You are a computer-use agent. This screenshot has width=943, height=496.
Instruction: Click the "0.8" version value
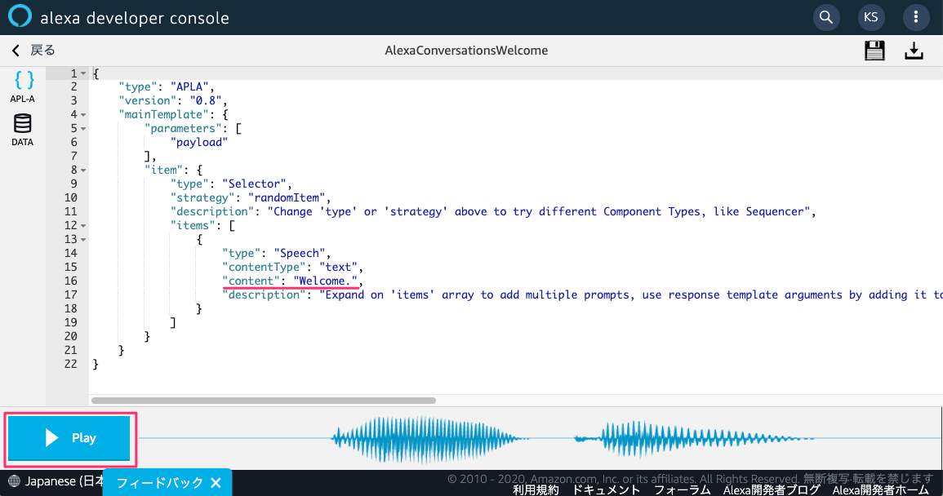tap(206, 100)
